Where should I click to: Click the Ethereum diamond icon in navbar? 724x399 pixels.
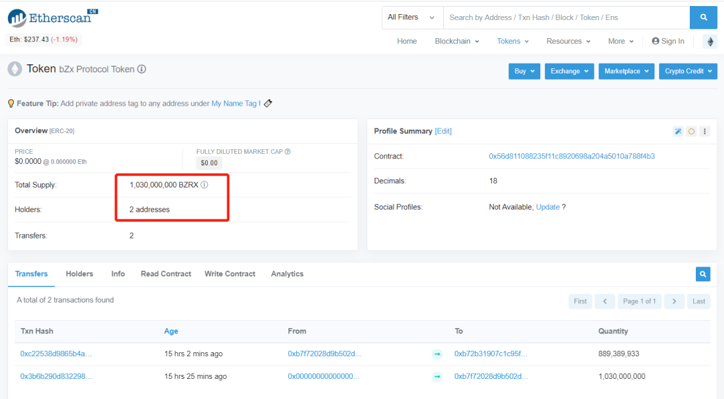[x=710, y=42]
